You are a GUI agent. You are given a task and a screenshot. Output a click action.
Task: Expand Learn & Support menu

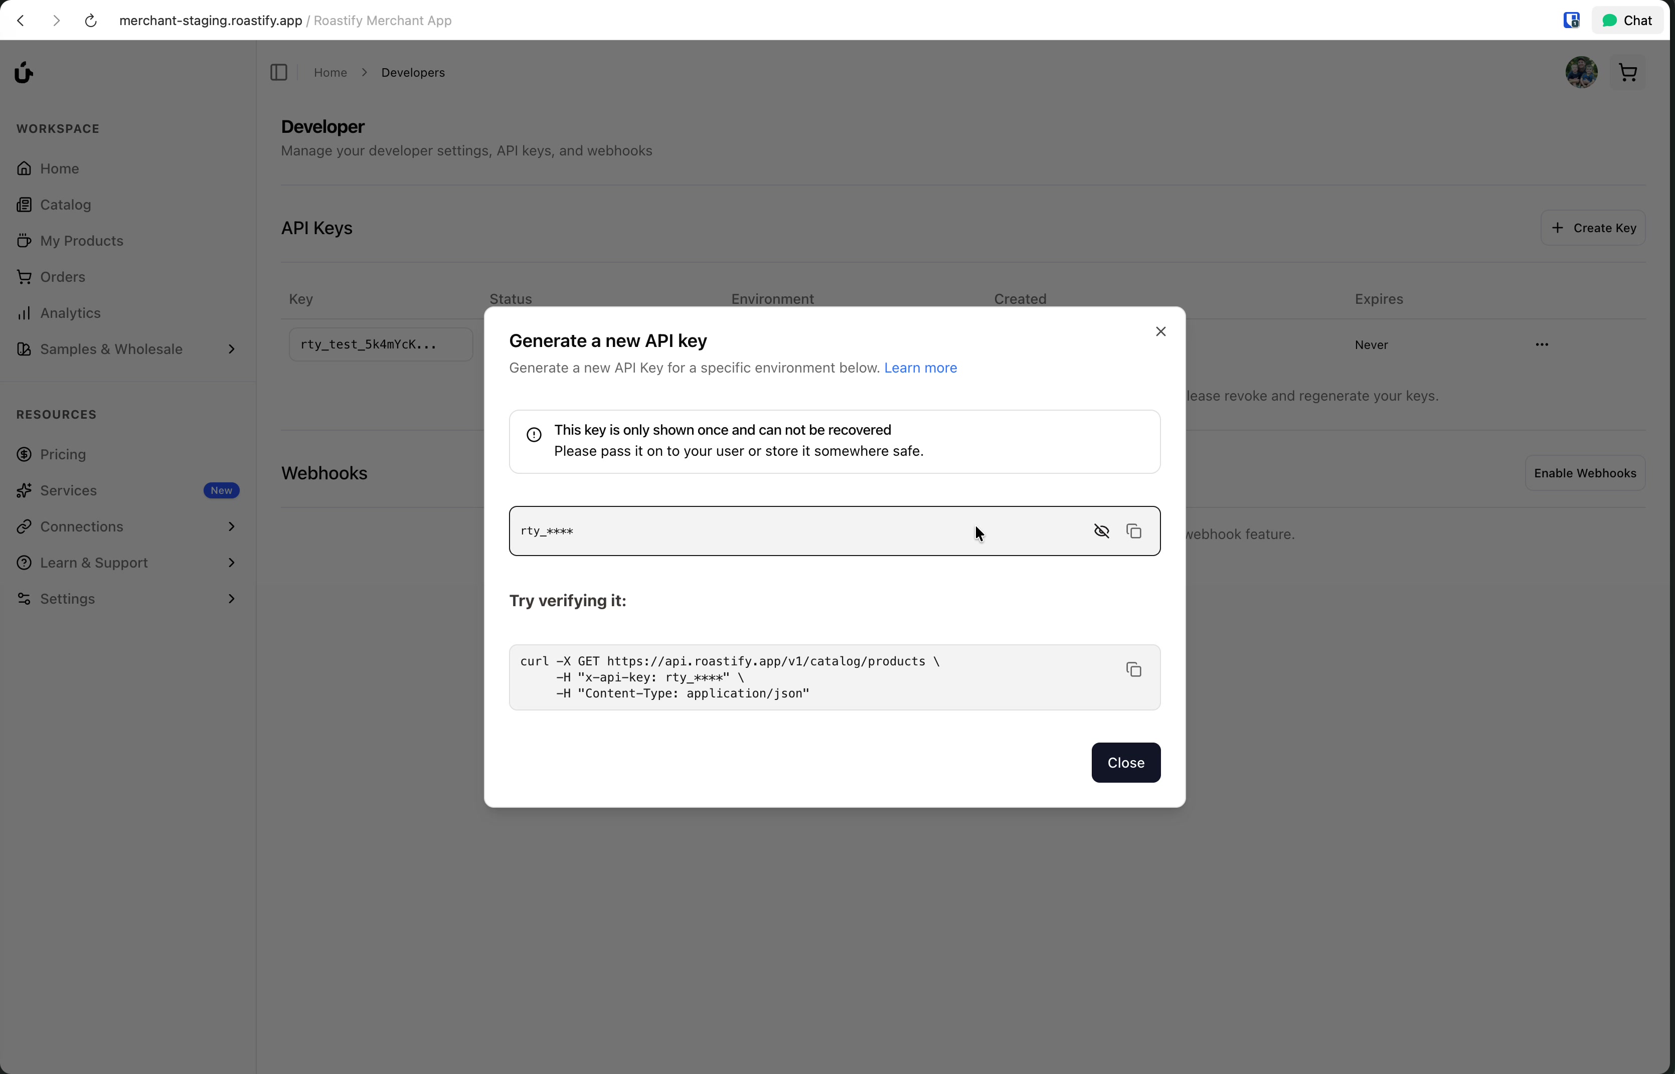click(232, 563)
